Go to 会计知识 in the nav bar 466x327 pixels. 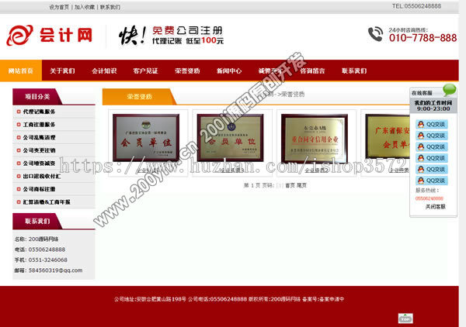(x=104, y=71)
